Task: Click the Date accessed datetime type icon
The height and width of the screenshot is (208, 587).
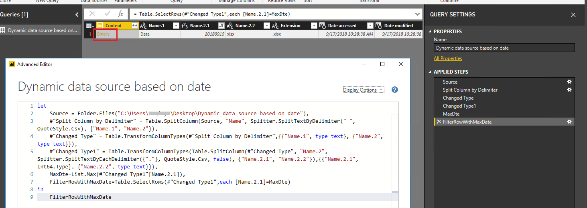Action: click(323, 26)
